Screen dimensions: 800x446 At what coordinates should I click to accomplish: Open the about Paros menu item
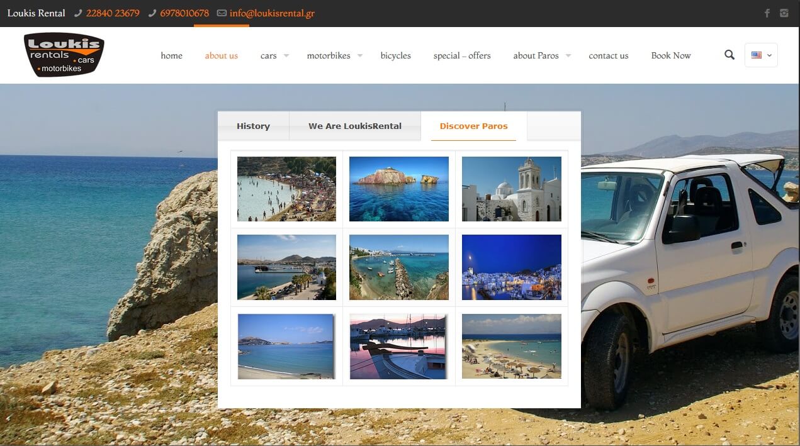click(x=536, y=55)
